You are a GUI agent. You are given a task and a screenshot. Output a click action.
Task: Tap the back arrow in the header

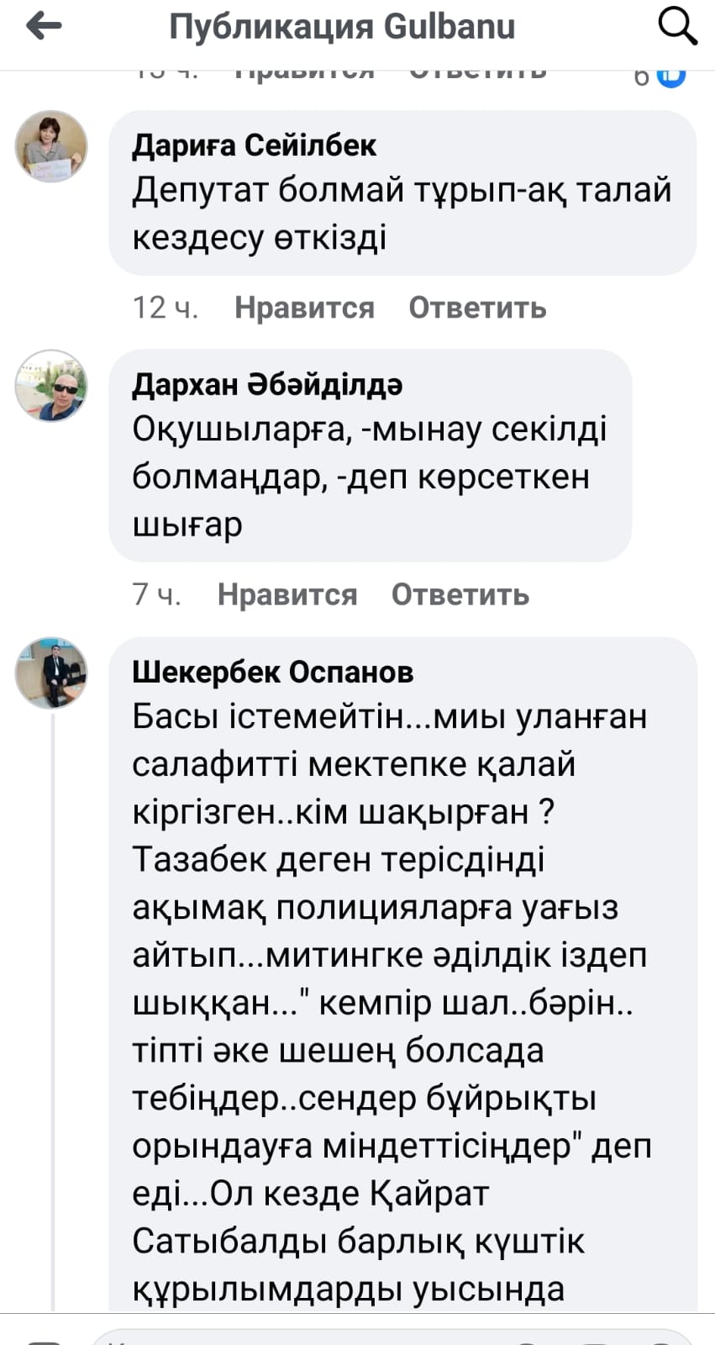45,27
